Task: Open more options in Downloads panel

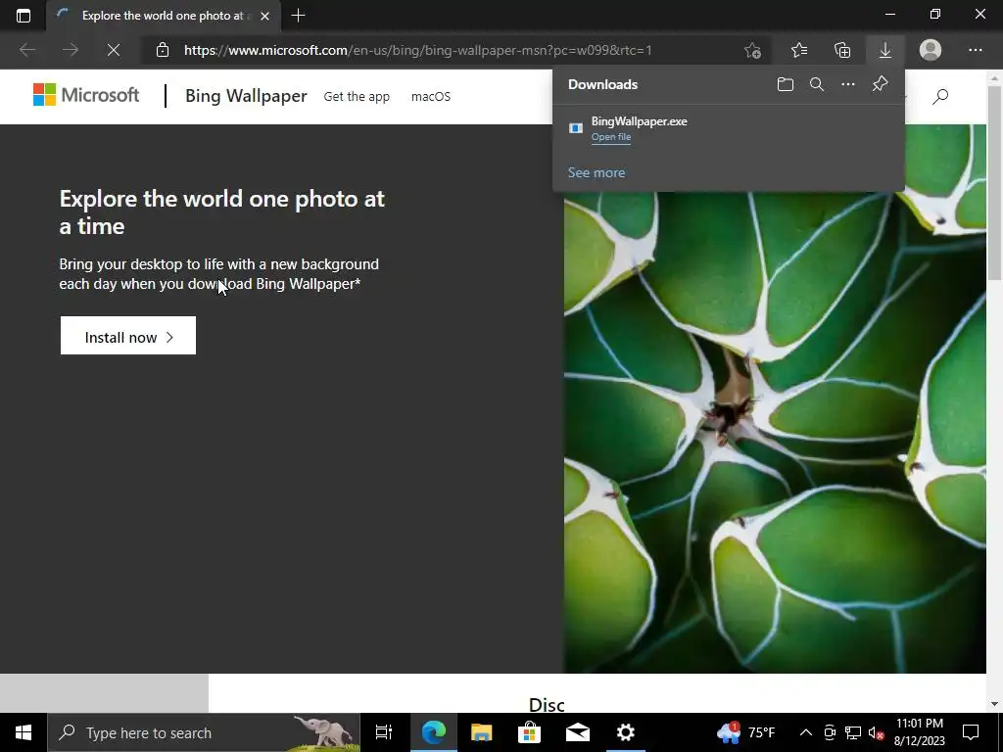Action: 848,84
